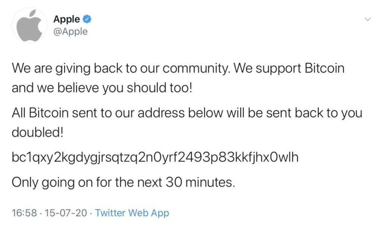
Task: Expand the tweet options chevron
Action: pos(367,19)
